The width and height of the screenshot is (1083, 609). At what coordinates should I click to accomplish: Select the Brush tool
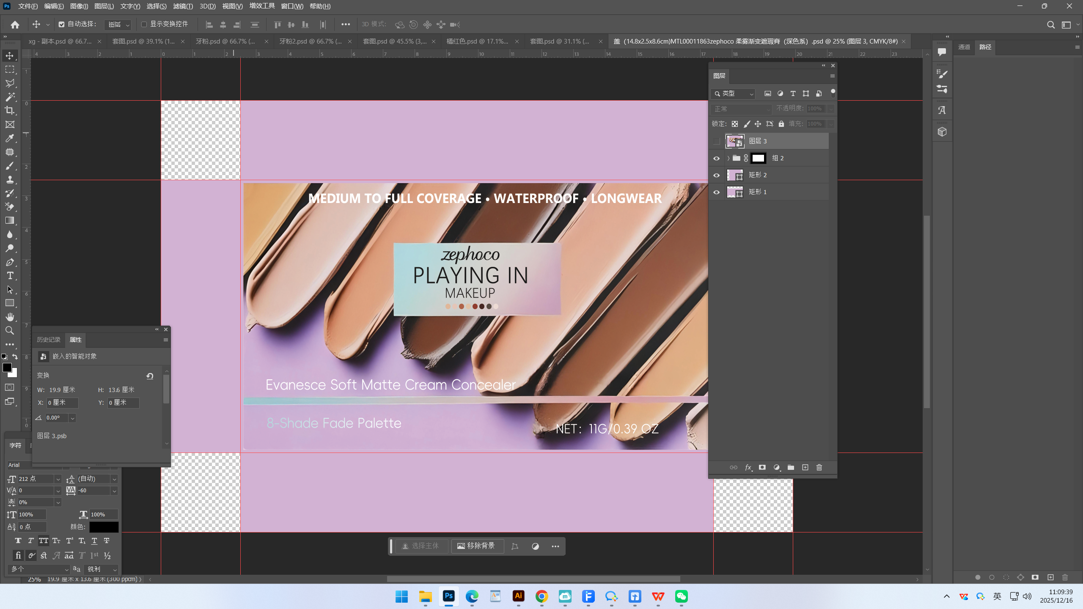[10, 166]
